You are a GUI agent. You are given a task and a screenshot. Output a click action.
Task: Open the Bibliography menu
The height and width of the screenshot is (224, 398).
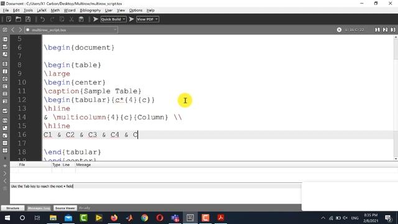click(90, 11)
